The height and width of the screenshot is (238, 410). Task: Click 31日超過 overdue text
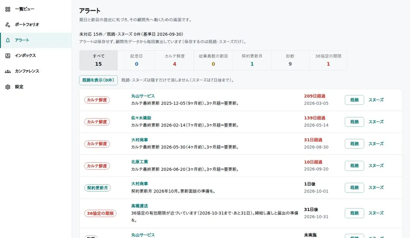pos(313,140)
